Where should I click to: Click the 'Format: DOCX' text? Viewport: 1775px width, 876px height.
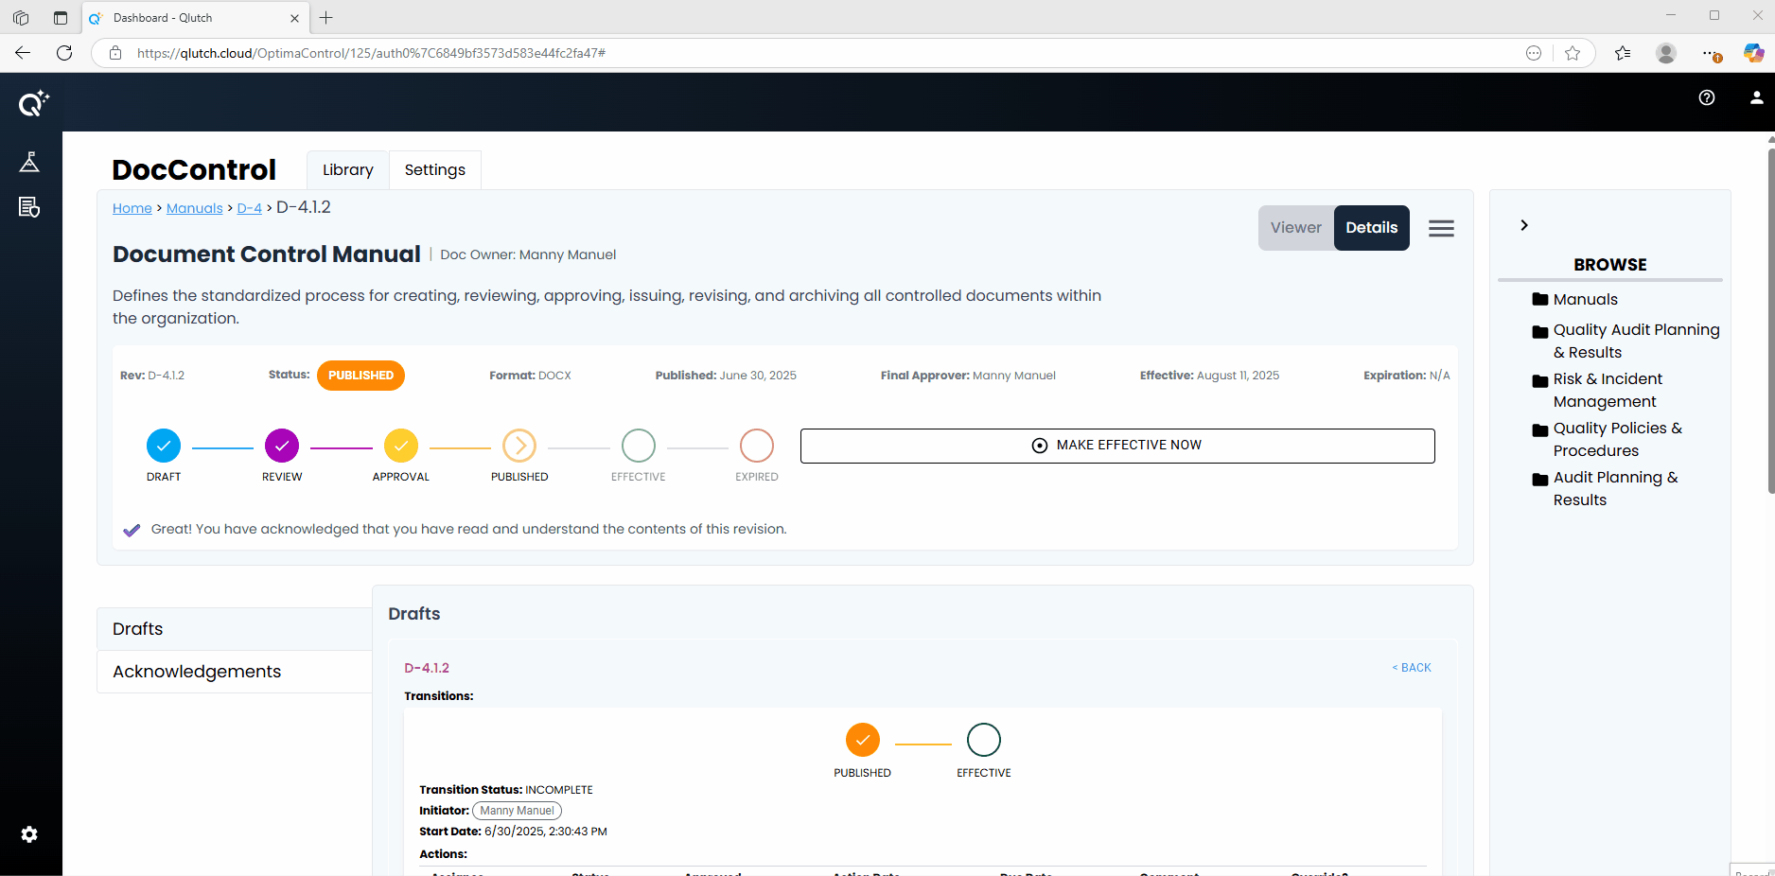[530, 376]
